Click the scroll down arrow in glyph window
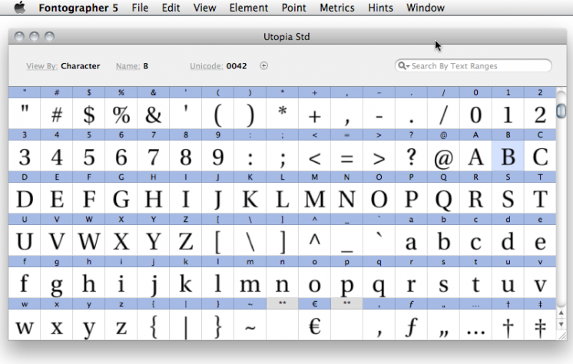This screenshot has height=364, width=573. tap(561, 325)
